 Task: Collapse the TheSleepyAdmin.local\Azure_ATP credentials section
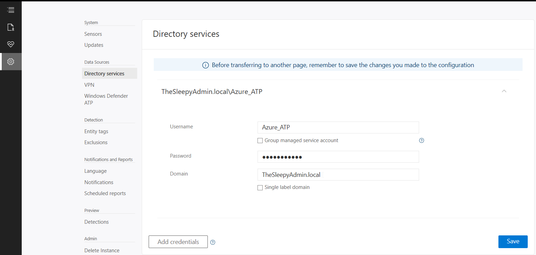coord(504,91)
